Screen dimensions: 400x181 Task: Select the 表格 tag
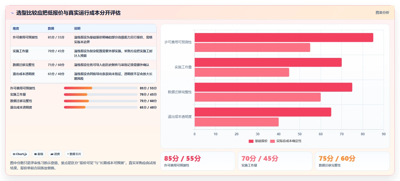click(x=39, y=154)
